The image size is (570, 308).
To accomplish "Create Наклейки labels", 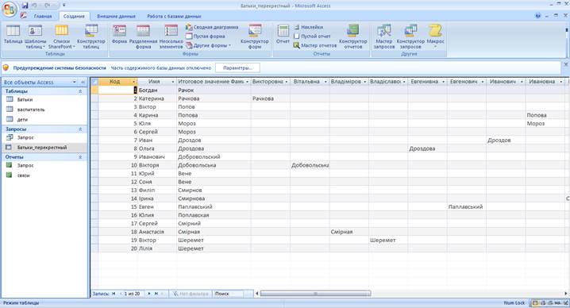I will (x=308, y=27).
